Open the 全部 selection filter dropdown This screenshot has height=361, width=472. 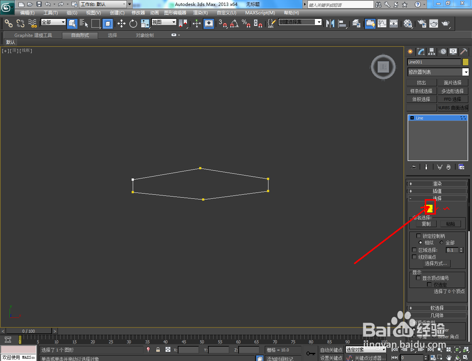click(x=53, y=22)
